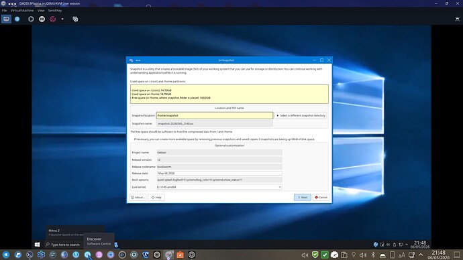Click the Release codename field

click(219, 167)
